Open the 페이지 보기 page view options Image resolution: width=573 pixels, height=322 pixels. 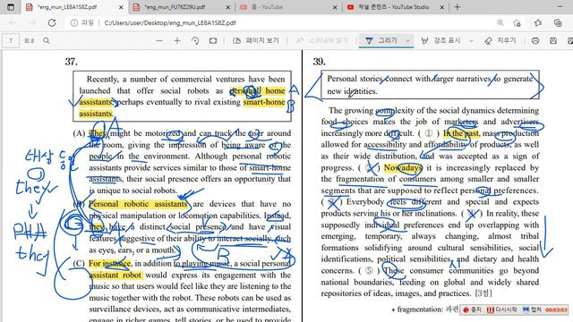256,40
